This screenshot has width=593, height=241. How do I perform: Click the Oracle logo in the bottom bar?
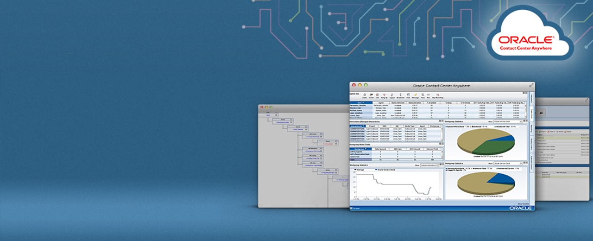tap(521, 208)
